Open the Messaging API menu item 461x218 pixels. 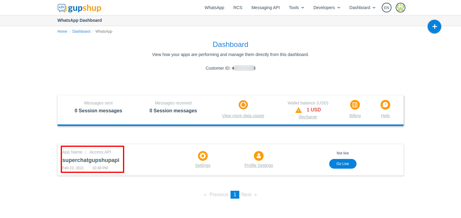pos(265,8)
